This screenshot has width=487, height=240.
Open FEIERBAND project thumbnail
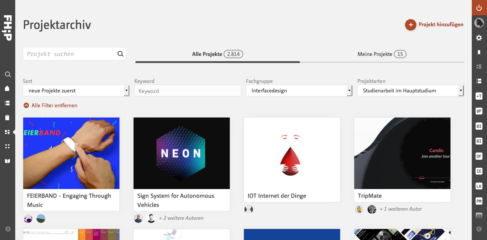tap(72, 153)
